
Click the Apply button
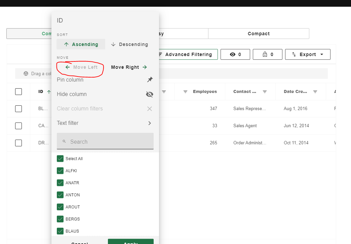click(130, 242)
